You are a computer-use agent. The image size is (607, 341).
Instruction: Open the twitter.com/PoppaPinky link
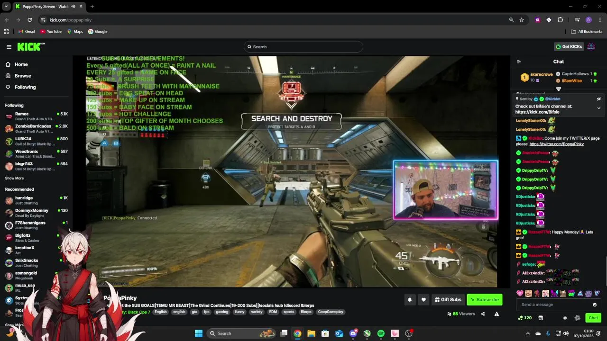pos(556,144)
